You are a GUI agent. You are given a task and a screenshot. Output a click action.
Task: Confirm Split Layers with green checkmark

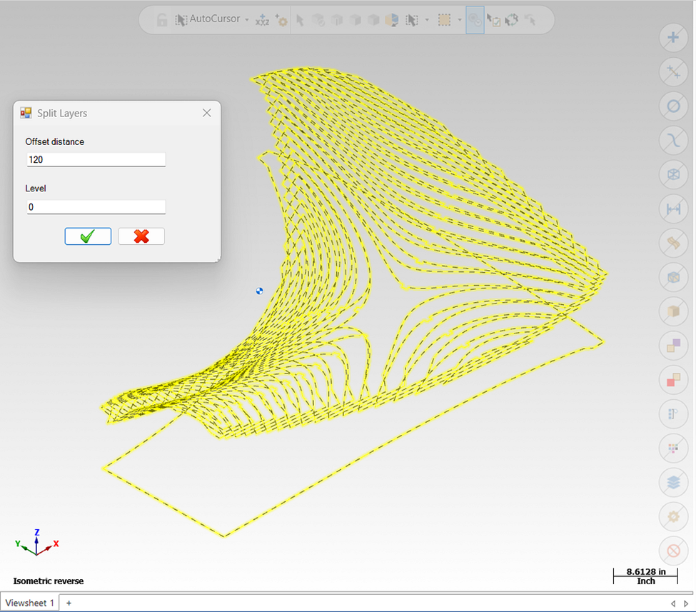point(88,236)
